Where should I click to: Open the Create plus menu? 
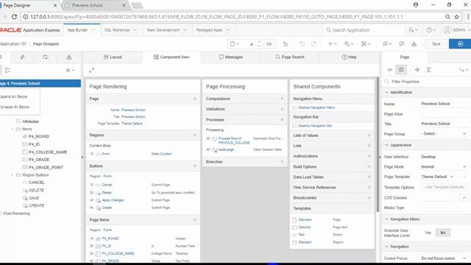332,44
